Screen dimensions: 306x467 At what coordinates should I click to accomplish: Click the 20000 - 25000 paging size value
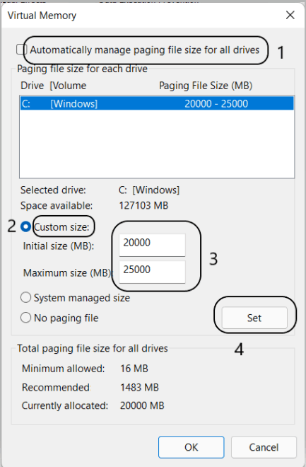[216, 103]
